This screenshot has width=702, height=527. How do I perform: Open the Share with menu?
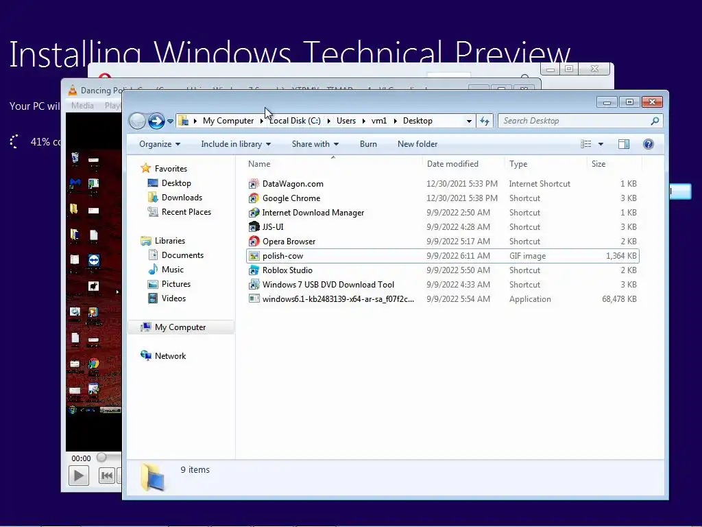[315, 144]
